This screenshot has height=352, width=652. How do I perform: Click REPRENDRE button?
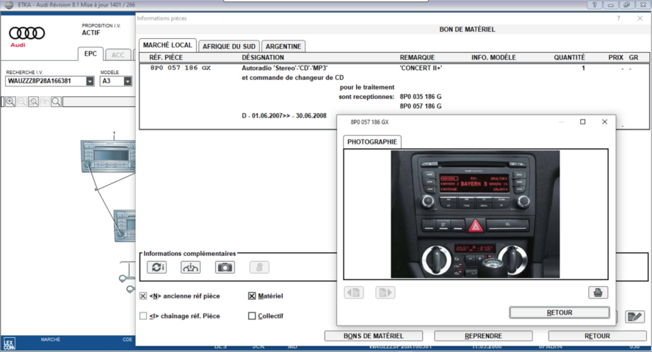tap(483, 336)
